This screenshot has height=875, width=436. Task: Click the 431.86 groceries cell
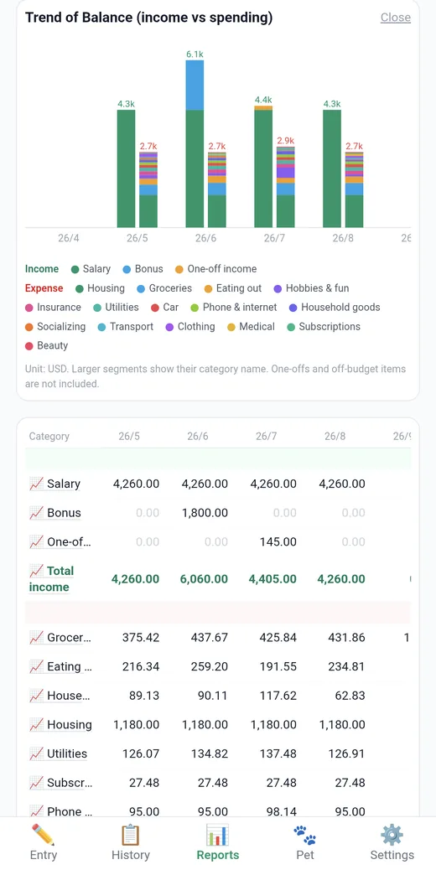(x=346, y=637)
